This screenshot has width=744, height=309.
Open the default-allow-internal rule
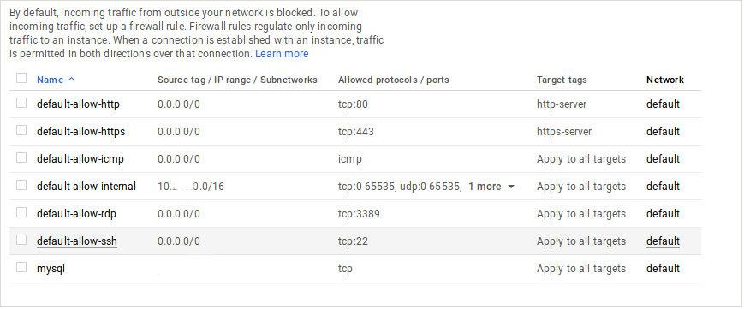[86, 187]
